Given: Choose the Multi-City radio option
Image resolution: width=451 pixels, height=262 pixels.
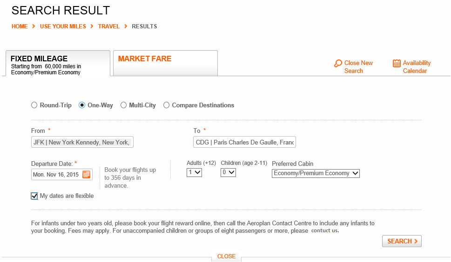Looking at the screenshot, I should click(123, 105).
